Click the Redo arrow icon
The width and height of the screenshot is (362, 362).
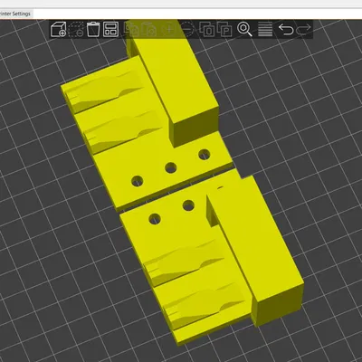tap(303, 29)
